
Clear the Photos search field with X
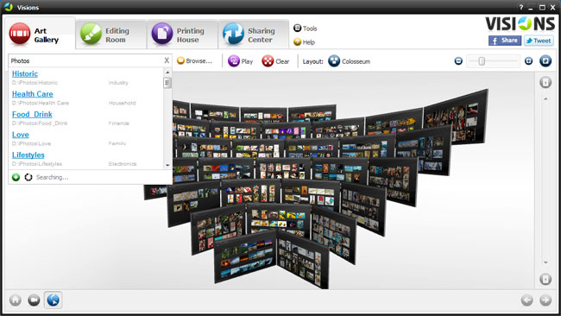point(167,60)
